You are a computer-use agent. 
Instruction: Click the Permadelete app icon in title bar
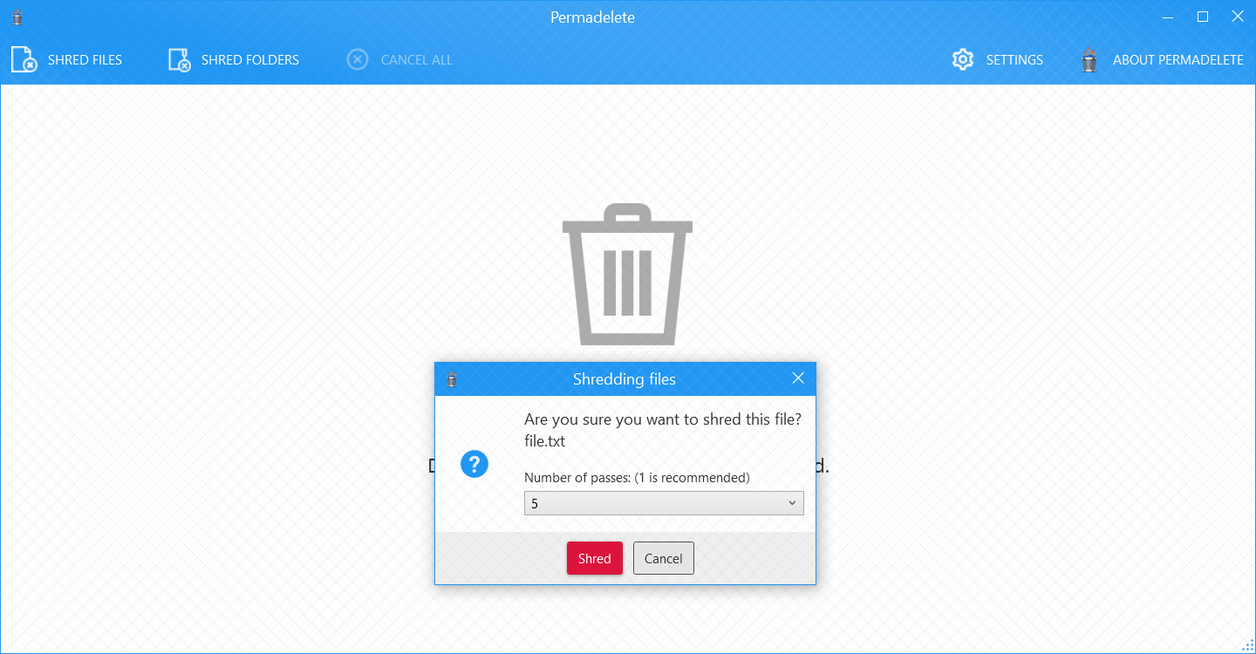click(x=17, y=17)
